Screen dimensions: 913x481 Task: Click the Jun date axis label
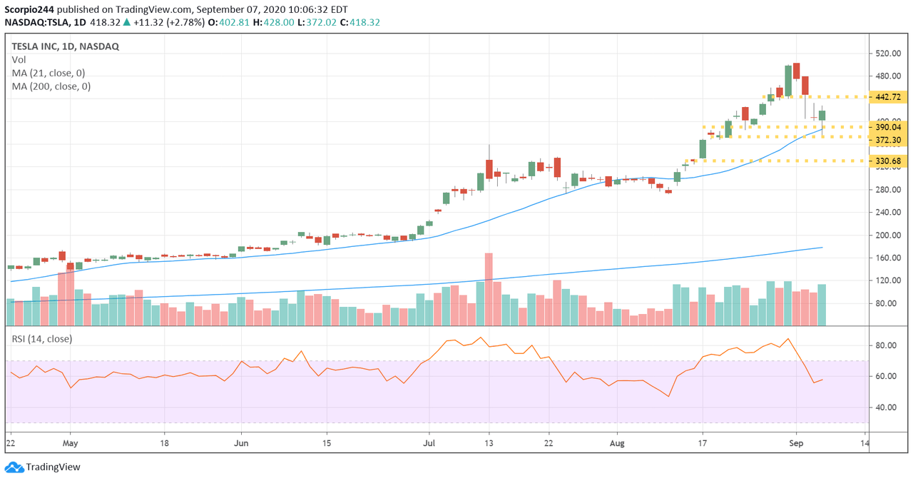pyautogui.click(x=240, y=442)
